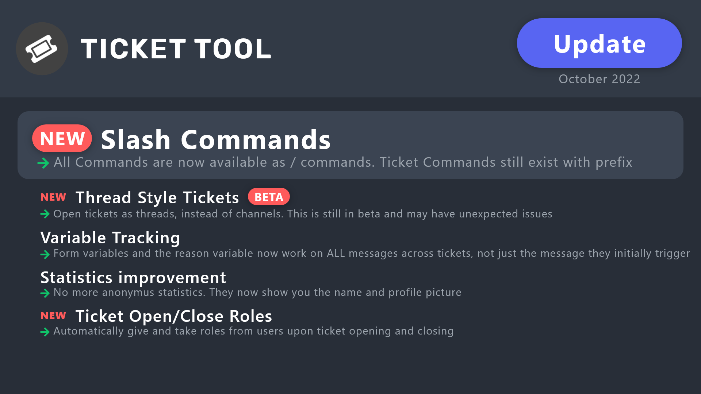701x394 pixels.
Task: Click the red NEW badge beside Slash Commands
Action: click(62, 139)
